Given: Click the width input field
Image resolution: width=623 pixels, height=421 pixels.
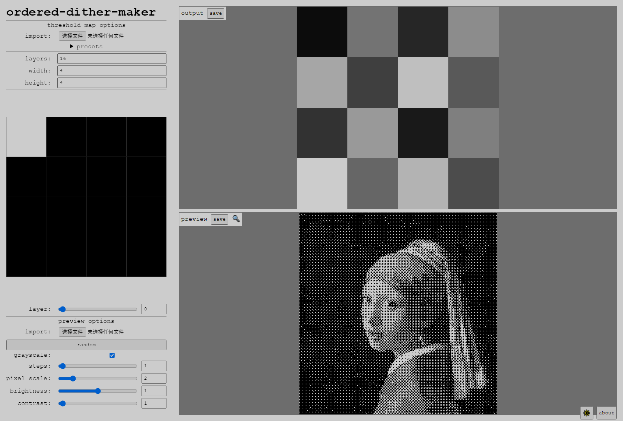Looking at the screenshot, I should click(x=112, y=70).
